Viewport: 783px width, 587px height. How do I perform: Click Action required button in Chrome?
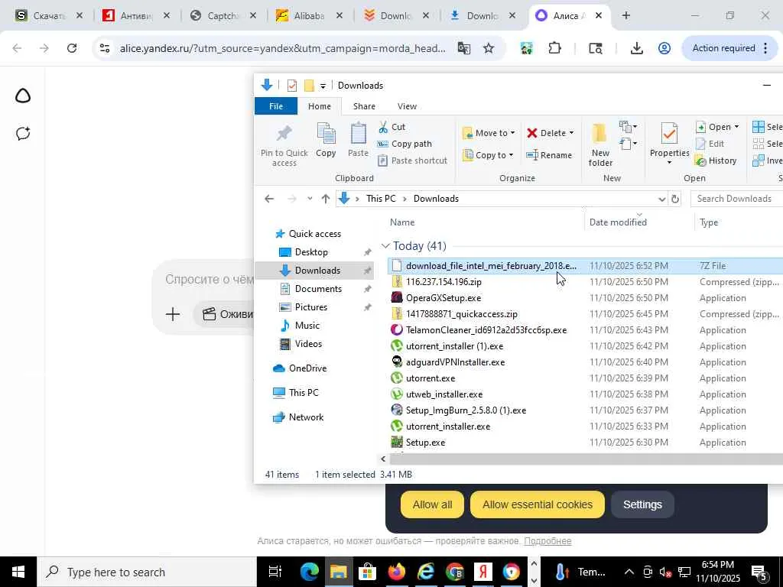729,48
